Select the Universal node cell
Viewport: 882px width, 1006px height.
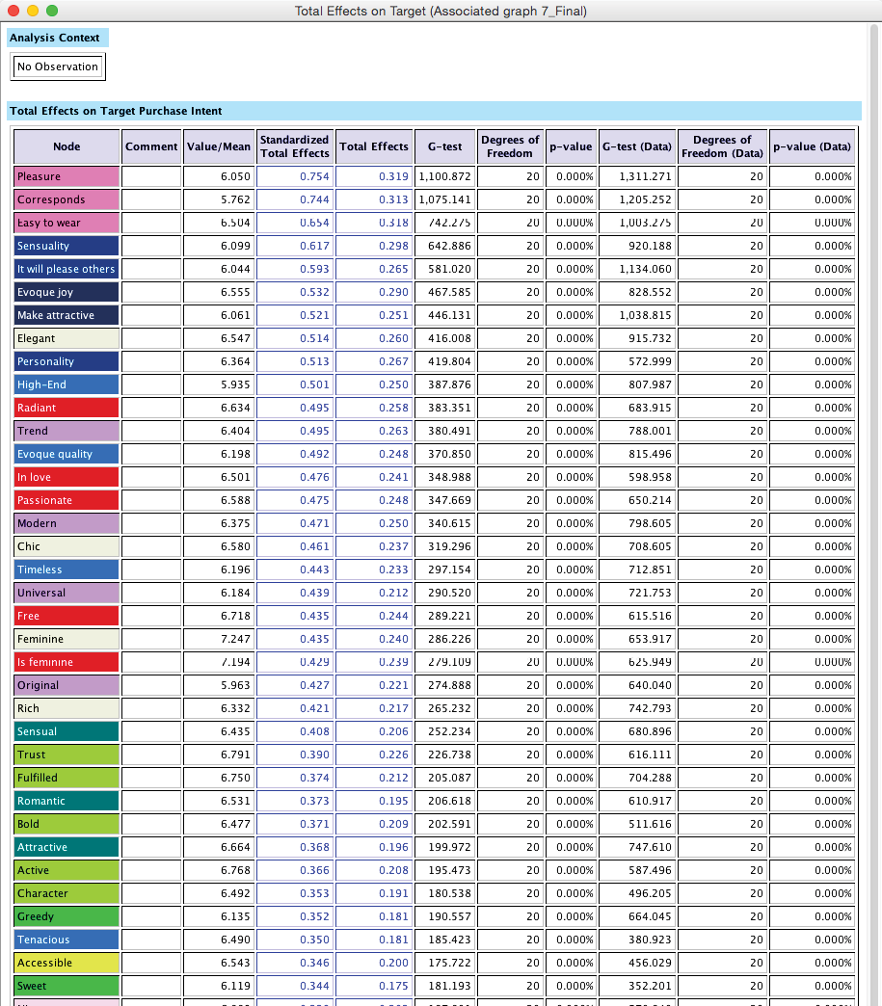pos(67,593)
